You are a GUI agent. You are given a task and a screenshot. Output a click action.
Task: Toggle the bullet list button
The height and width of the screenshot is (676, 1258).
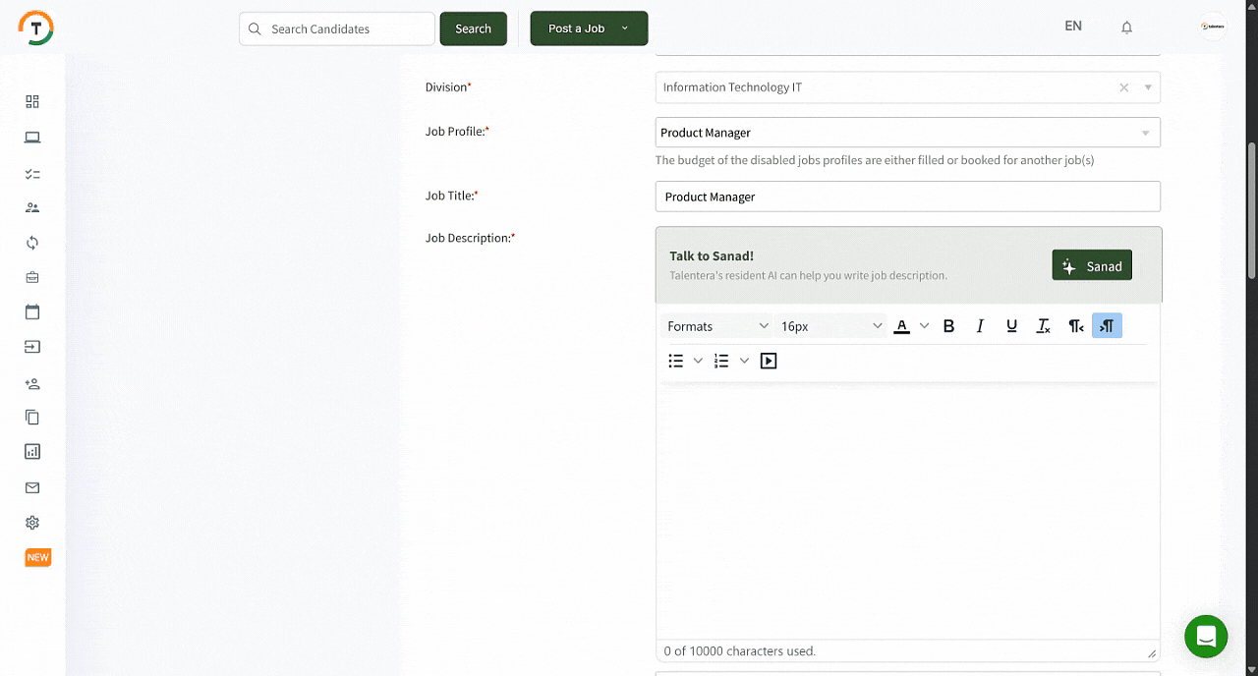676,361
